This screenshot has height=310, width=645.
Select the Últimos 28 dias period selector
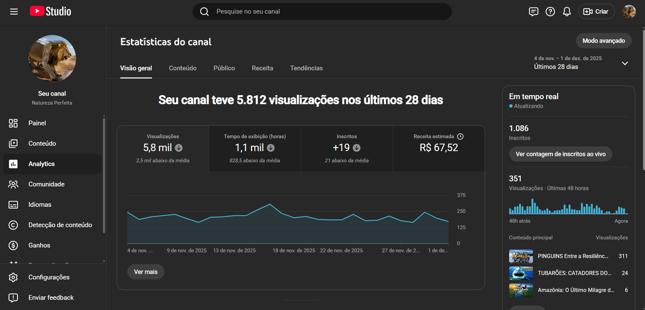pyautogui.click(x=581, y=63)
